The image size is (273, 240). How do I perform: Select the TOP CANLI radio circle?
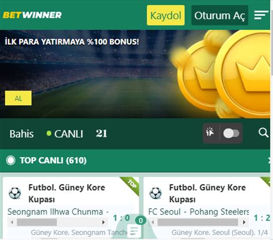(x=10, y=160)
